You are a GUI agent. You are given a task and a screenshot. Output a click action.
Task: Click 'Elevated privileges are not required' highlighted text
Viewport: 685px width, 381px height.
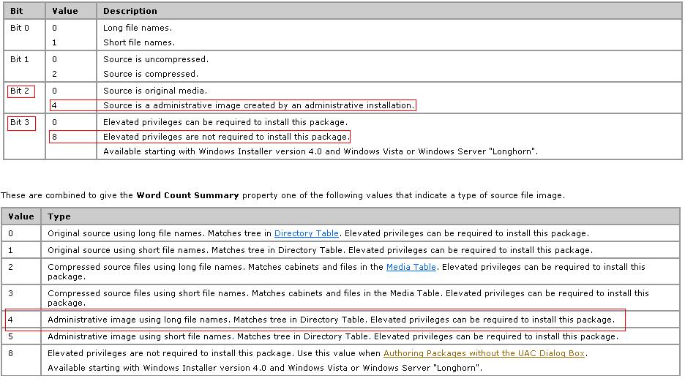point(225,137)
